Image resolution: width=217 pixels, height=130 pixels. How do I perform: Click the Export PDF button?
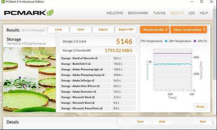[x=126, y=29]
